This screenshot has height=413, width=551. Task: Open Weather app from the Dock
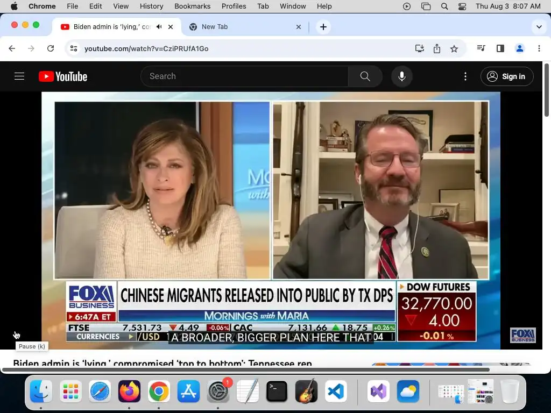coord(408,391)
